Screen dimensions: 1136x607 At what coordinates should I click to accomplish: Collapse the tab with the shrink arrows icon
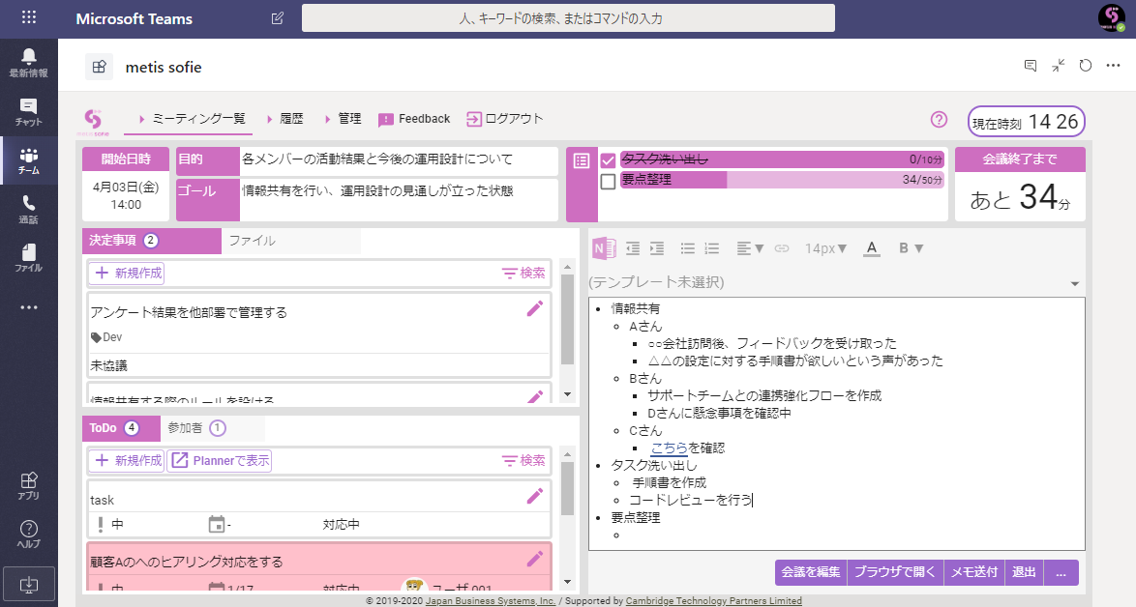(1059, 66)
